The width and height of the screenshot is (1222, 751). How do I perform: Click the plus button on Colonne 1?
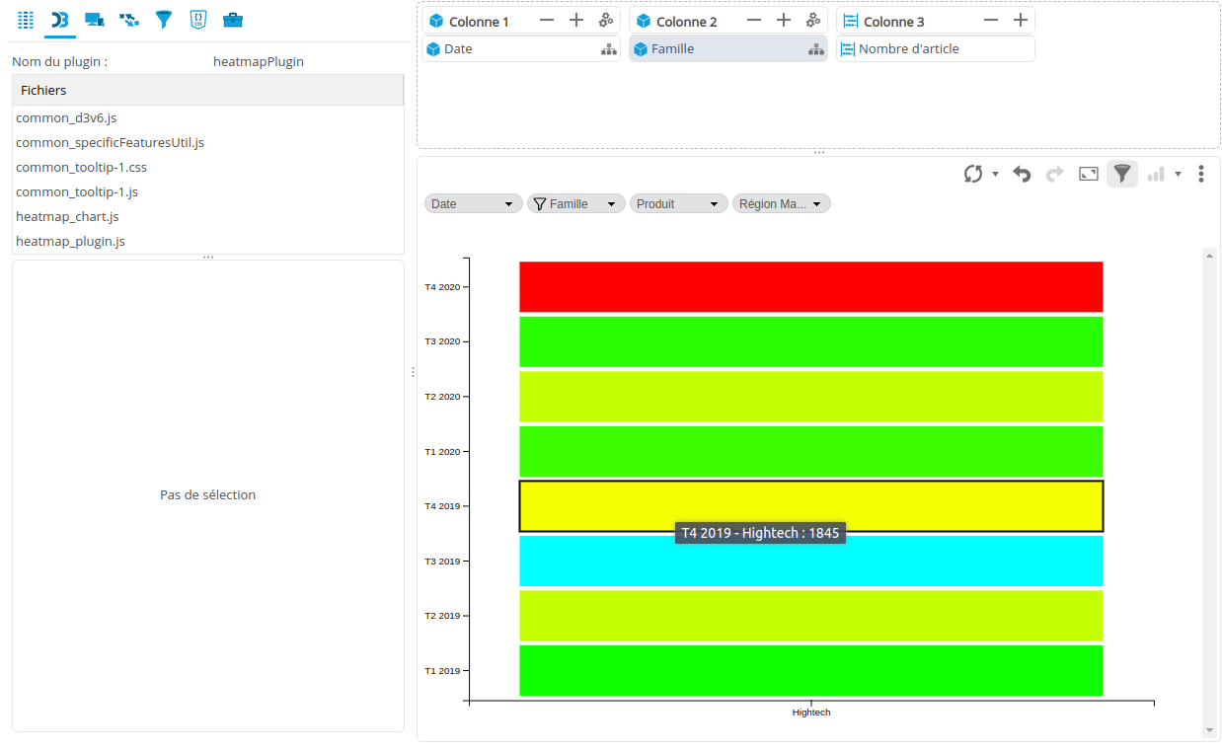coord(576,21)
